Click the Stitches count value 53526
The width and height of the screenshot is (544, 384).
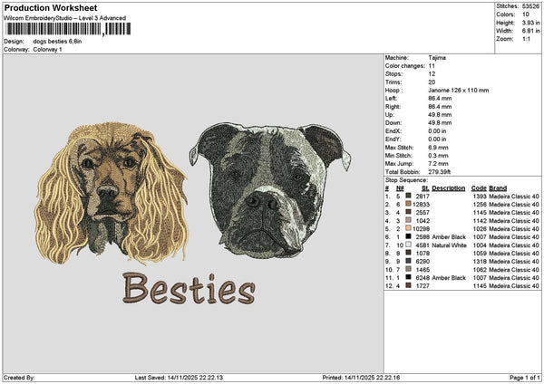[x=532, y=5]
